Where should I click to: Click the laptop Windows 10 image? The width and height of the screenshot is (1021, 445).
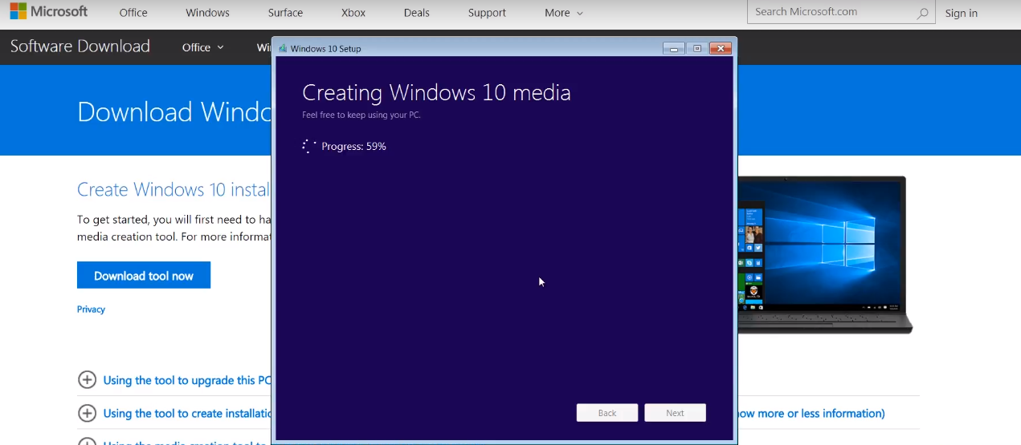(825, 255)
